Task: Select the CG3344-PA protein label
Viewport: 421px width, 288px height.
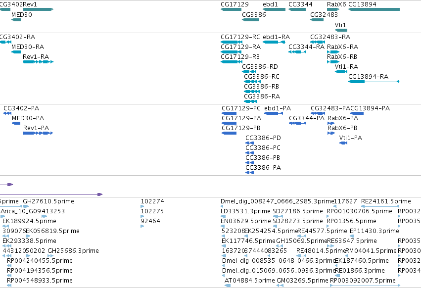Action: [x=307, y=118]
